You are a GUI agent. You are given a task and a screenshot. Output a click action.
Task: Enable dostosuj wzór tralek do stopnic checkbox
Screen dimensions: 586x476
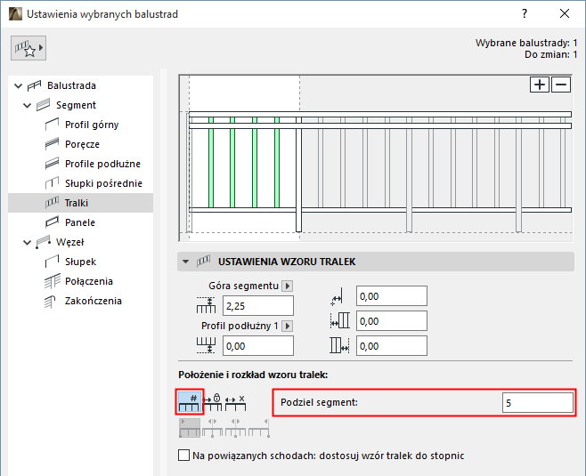pos(183,456)
